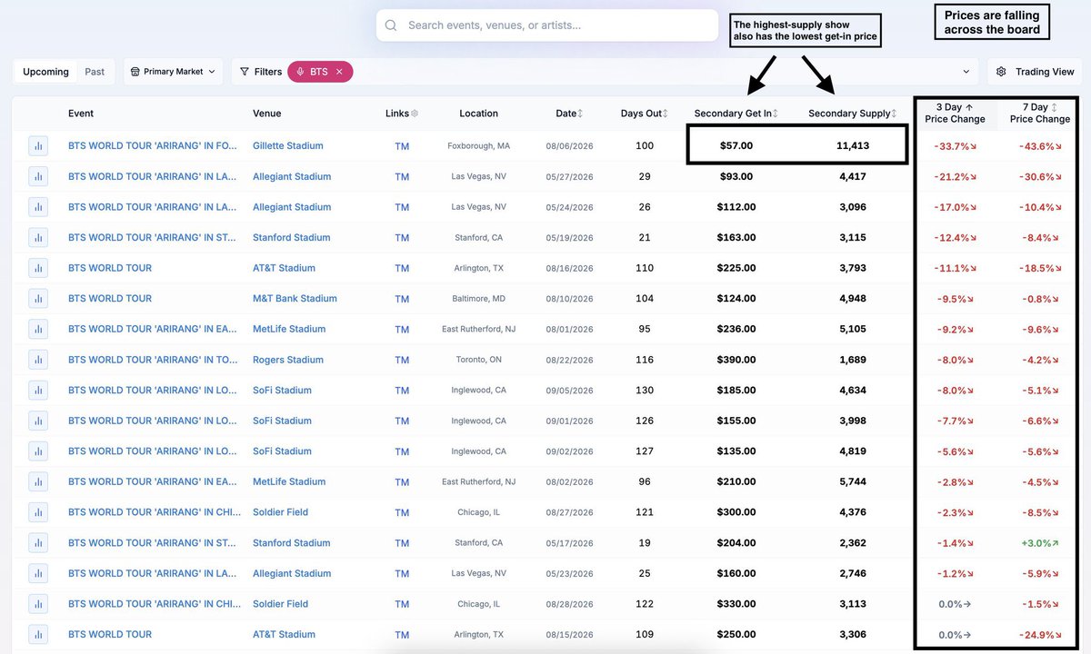Sort by 3 Day Price Change
1091x654 pixels.
[x=955, y=113]
